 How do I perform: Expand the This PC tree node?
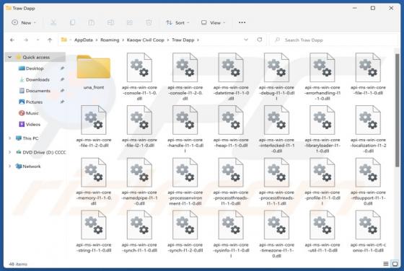click(10, 138)
